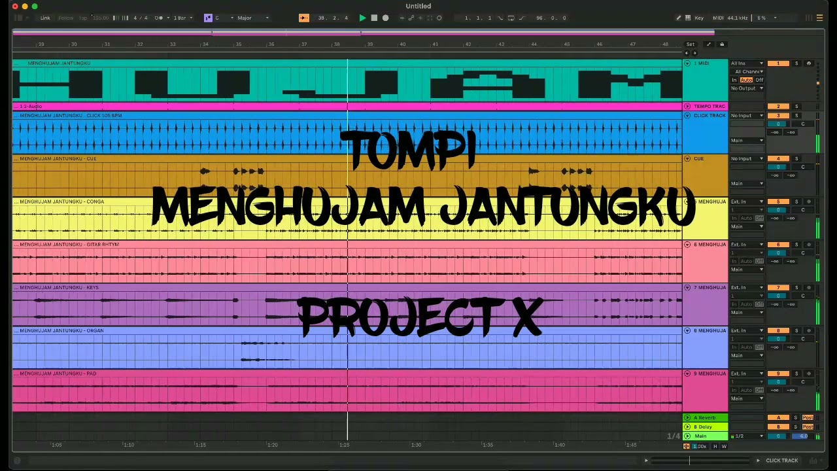Enable the Arrangement Record button
The image size is (837, 471).
click(x=385, y=18)
